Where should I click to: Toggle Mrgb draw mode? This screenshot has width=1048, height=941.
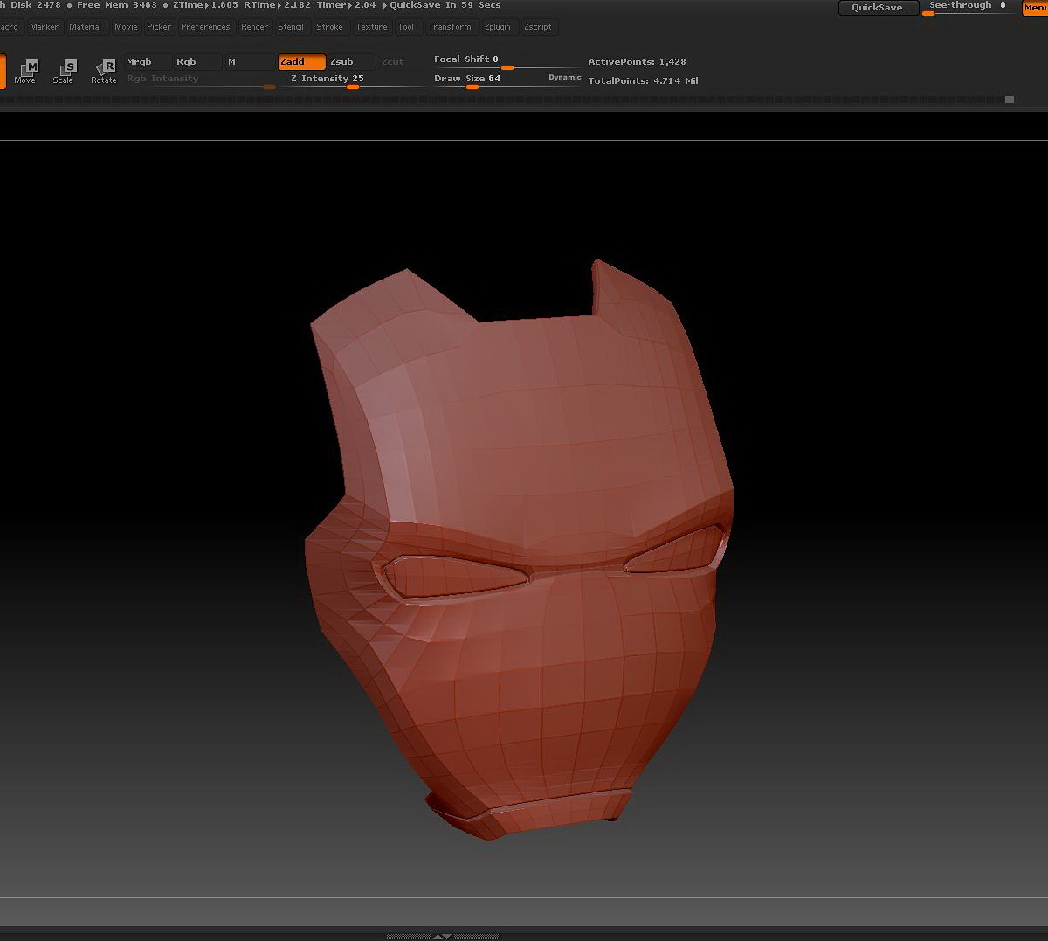[147, 62]
